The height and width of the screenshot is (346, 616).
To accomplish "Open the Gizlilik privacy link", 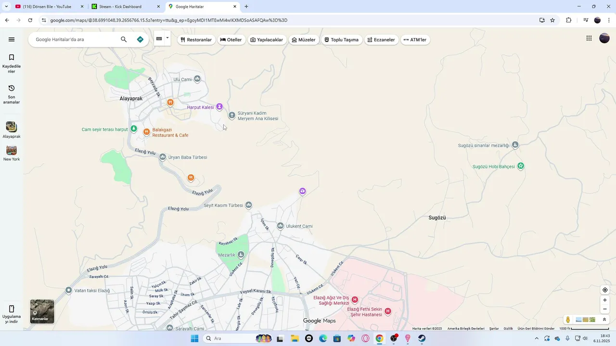I will click(508, 329).
